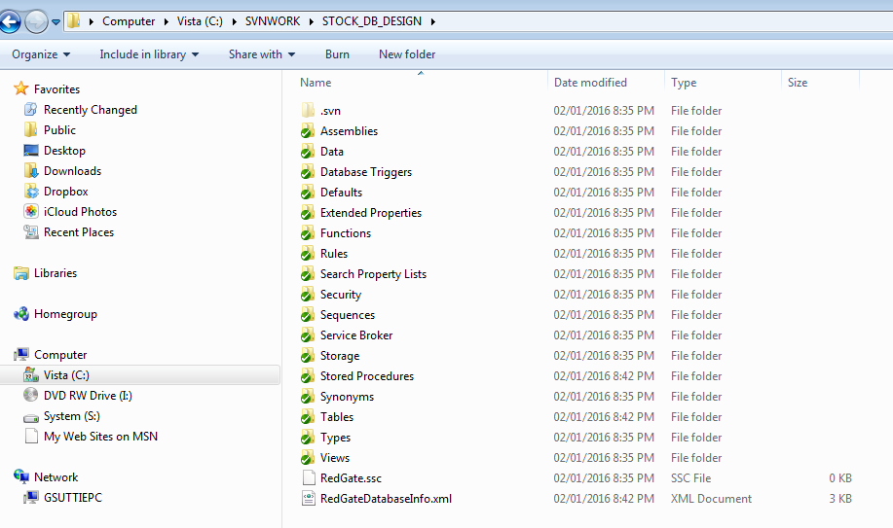Select Recently Changed in Favorites
Screen dimensions: 893x528
pyautogui.click(x=90, y=110)
